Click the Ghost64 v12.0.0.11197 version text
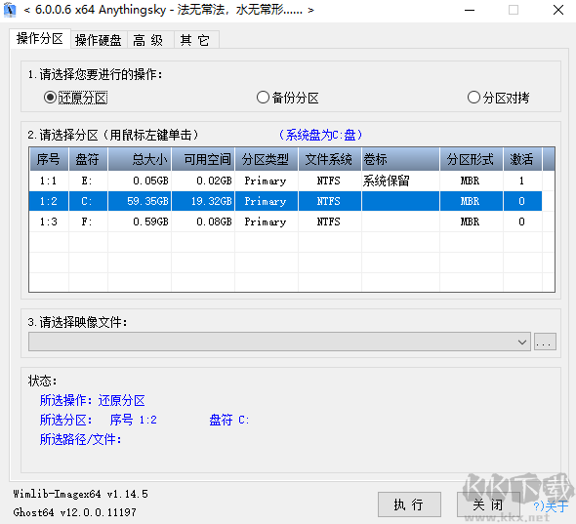The width and height of the screenshot is (576, 524). click(74, 512)
